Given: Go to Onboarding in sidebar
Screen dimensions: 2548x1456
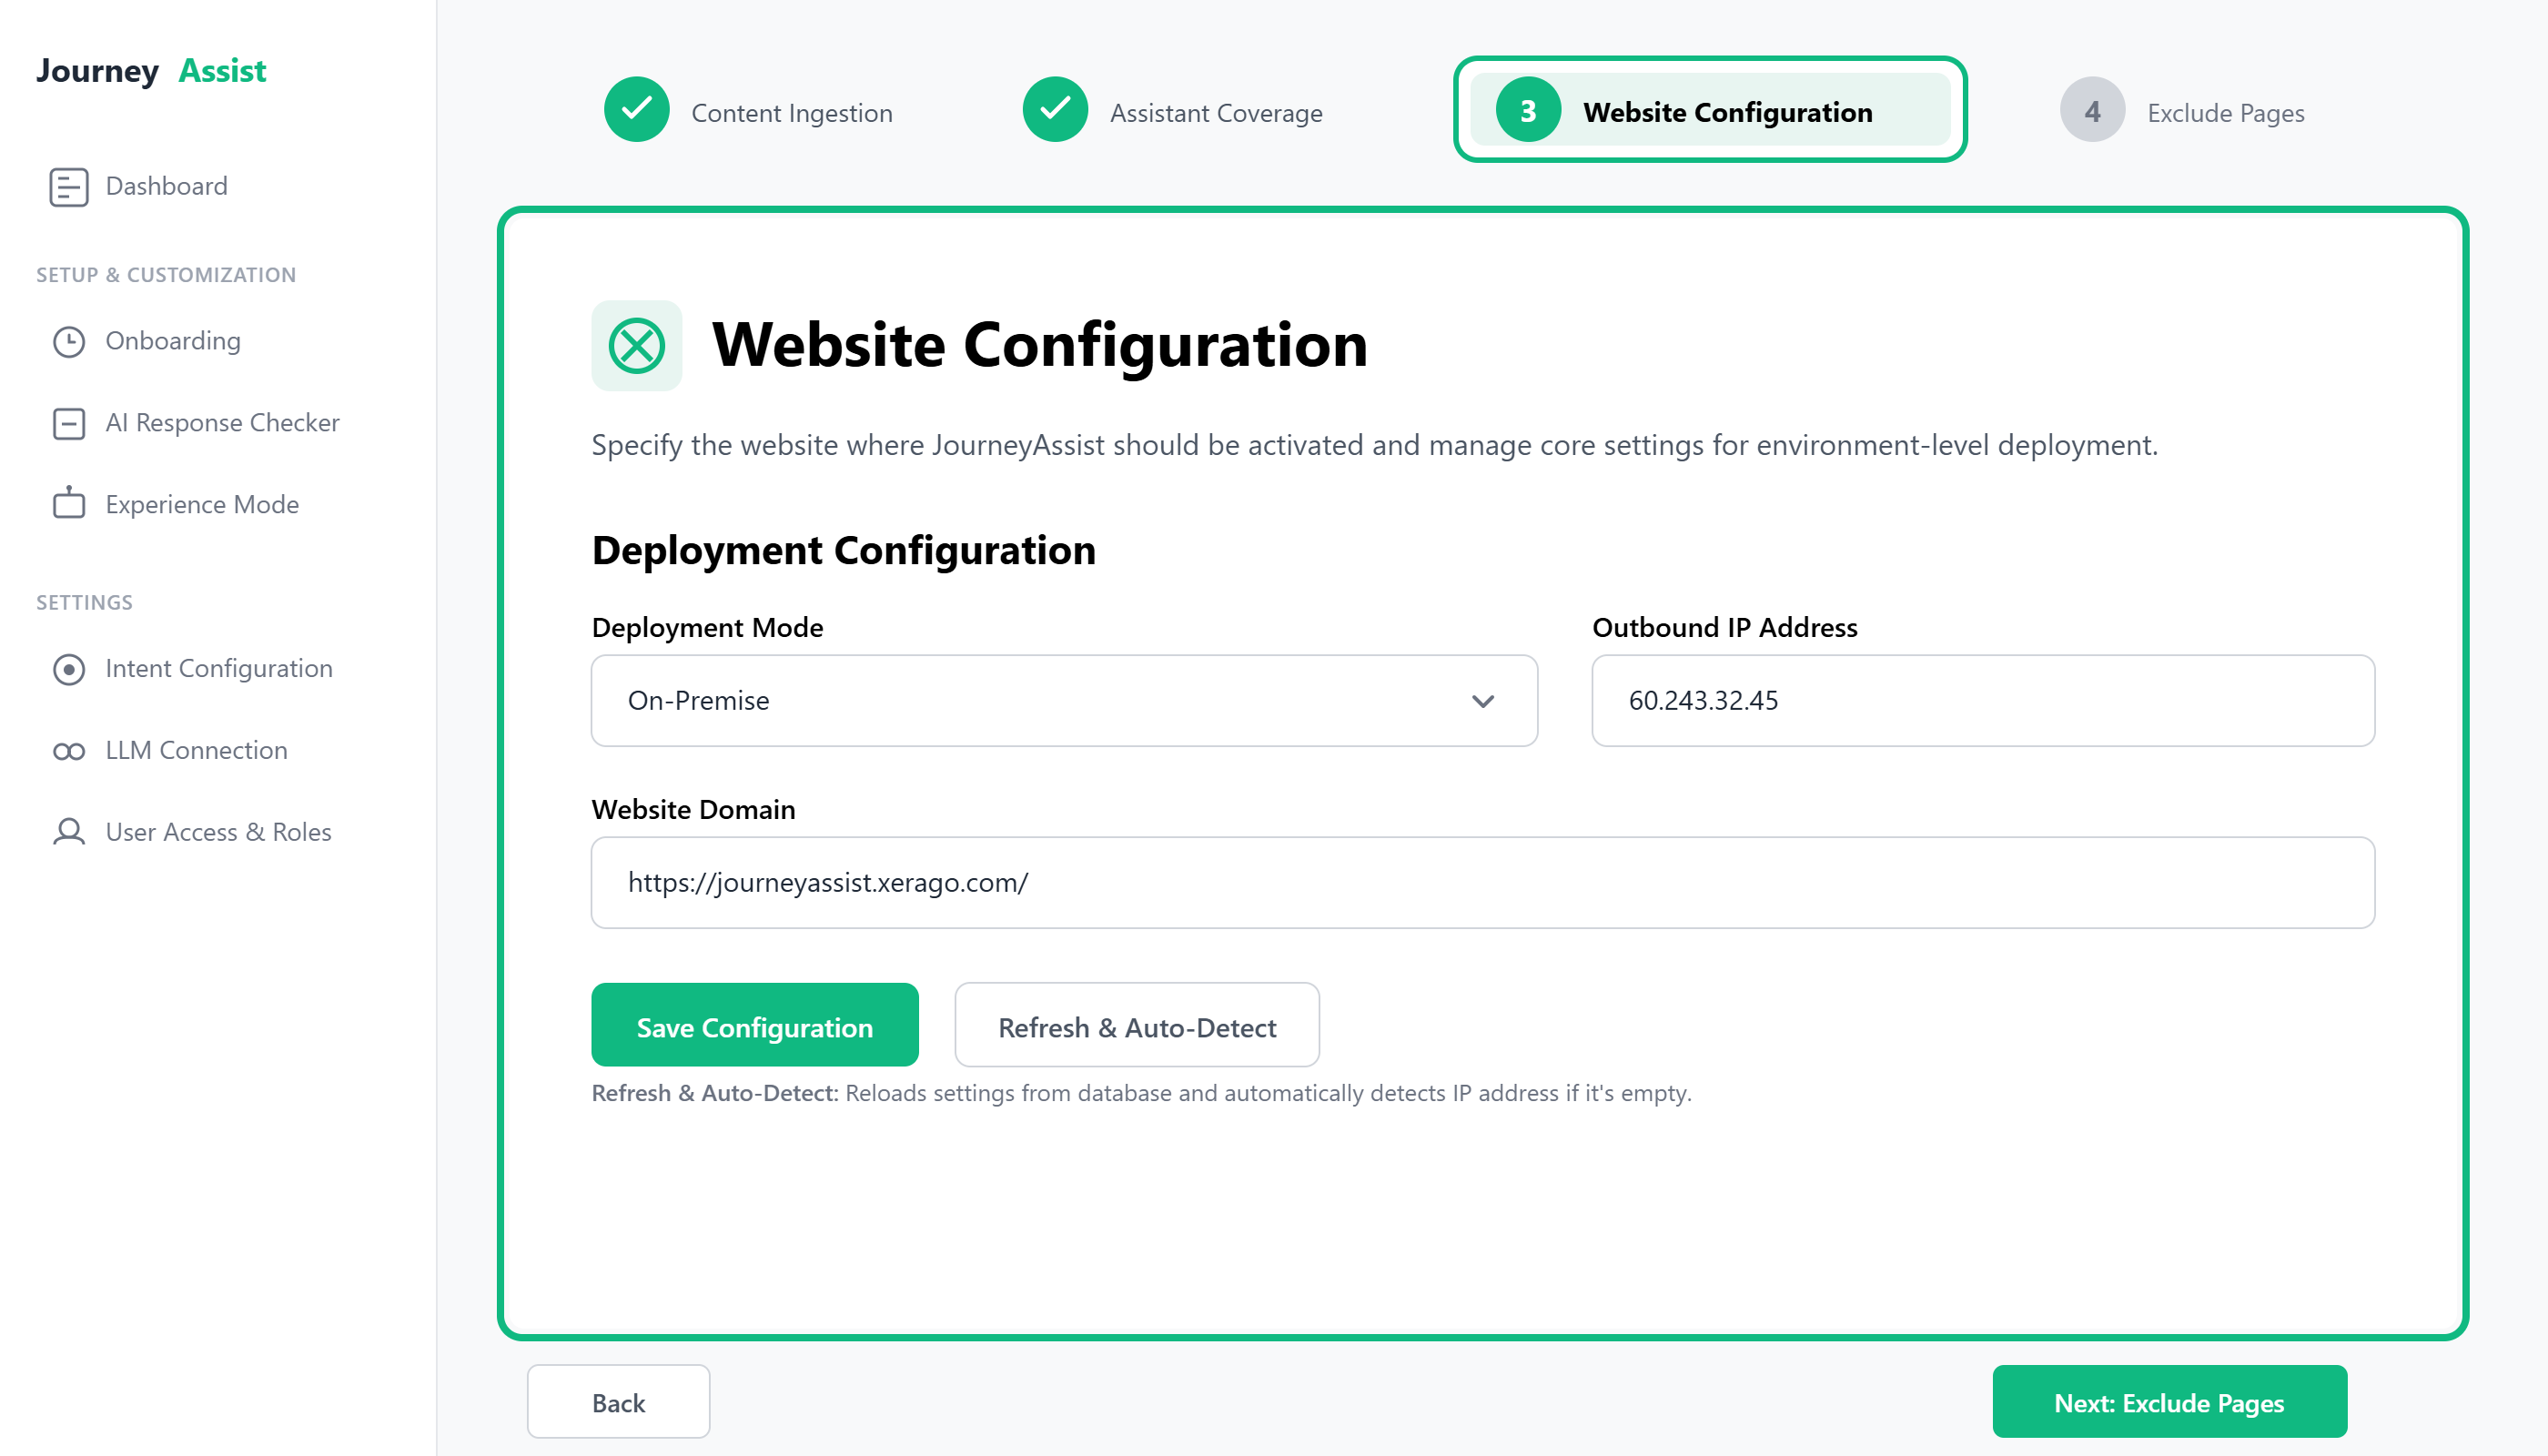Looking at the screenshot, I should coord(172,342).
